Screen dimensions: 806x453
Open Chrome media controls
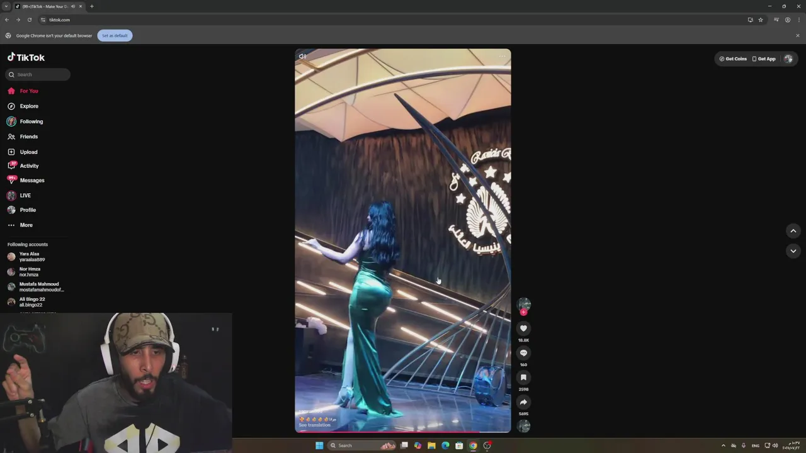tap(776, 20)
